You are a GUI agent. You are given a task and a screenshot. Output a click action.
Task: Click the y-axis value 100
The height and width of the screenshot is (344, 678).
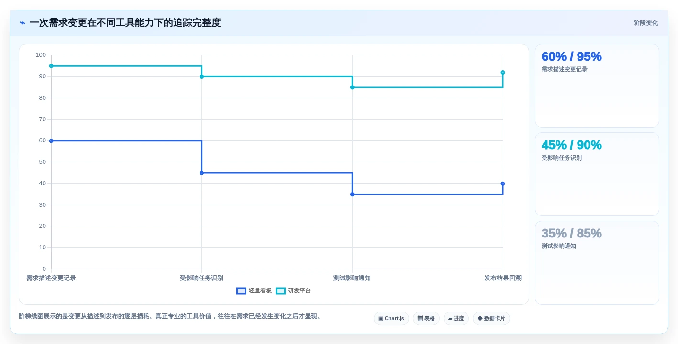41,55
